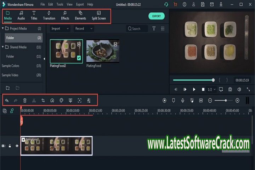255x170 pixels.
Task: Play the preview video
Action: coord(194,89)
